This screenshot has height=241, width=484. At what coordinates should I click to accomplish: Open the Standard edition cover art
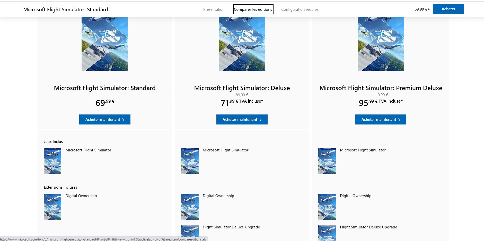pyautogui.click(x=105, y=44)
